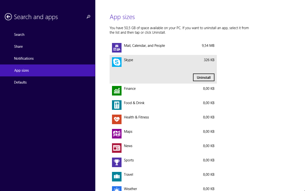The height and width of the screenshot is (191, 305).
Task: Open search with the magnifier icon
Action: click(x=88, y=17)
